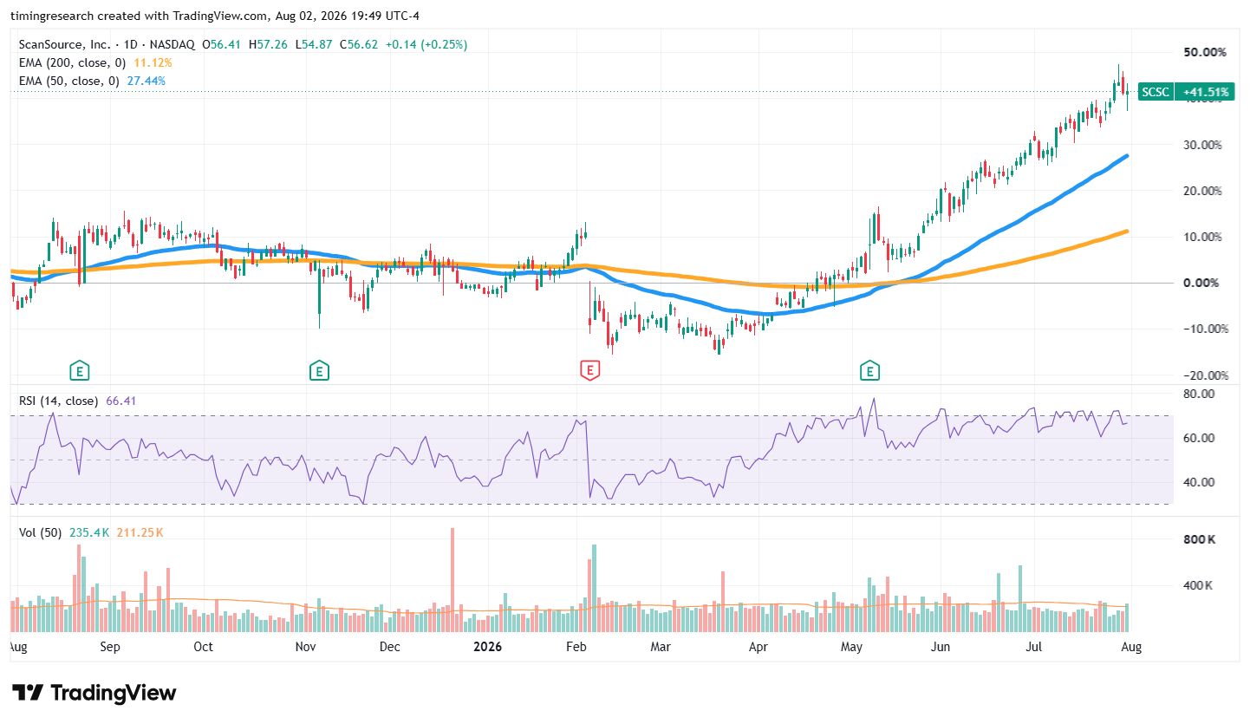Click the 30.00% price axis label
Image resolution: width=1250 pixels, height=724 pixels.
[x=1205, y=145]
